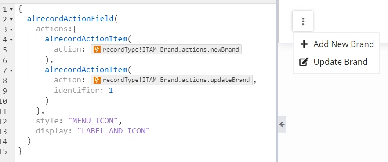
Task: Click lightning icon in updateBrand record reference
Action: [97, 80]
